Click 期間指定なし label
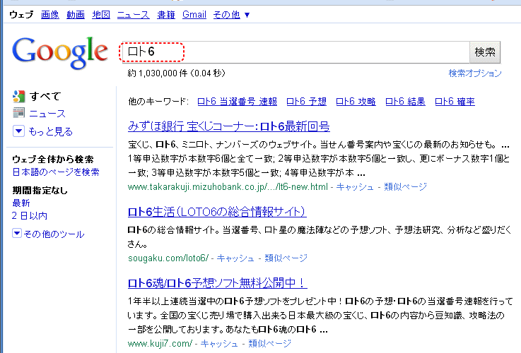The height and width of the screenshot is (353, 521). pos(40,190)
